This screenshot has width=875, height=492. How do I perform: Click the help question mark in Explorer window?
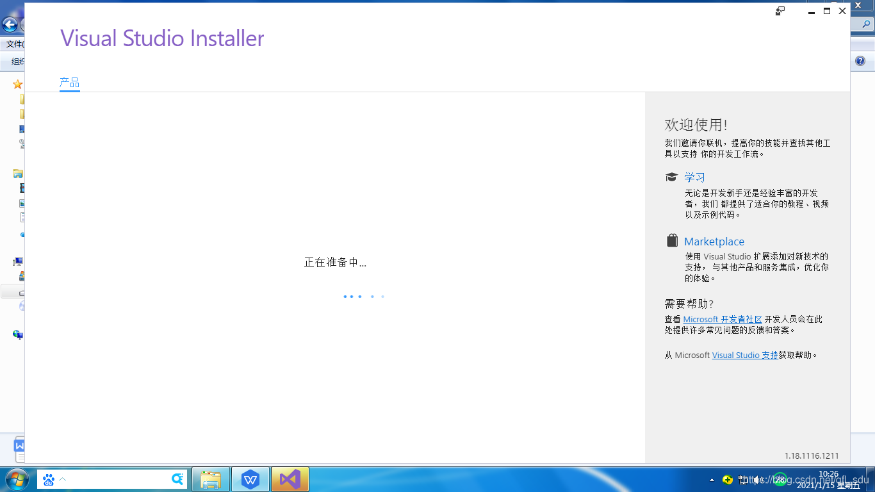pos(860,61)
